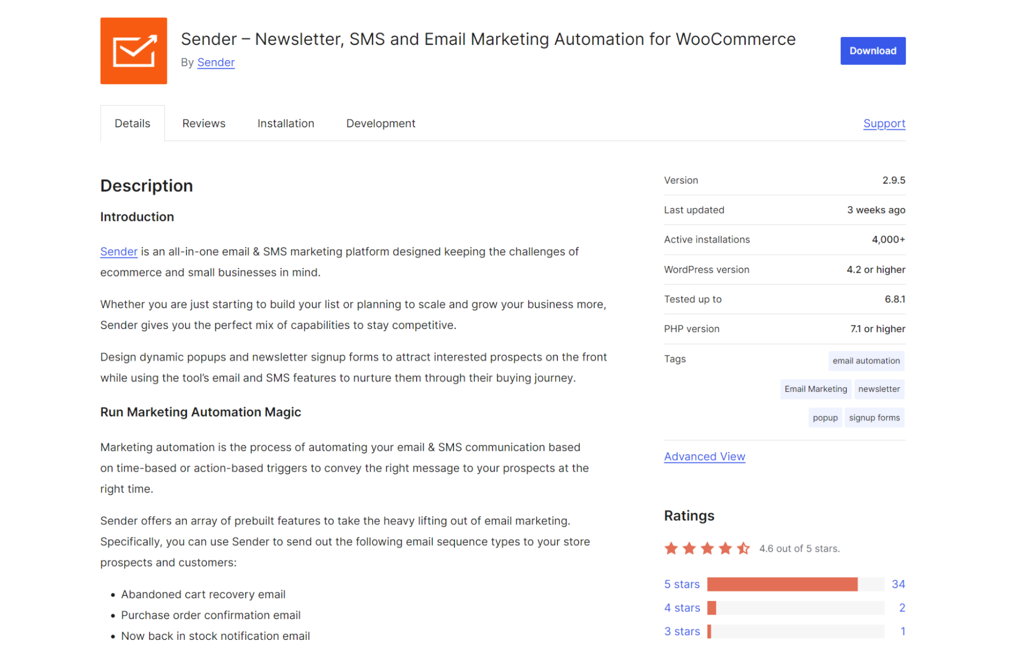Click the Introduction subheading
Screen dimensions: 1011x647
tap(137, 217)
